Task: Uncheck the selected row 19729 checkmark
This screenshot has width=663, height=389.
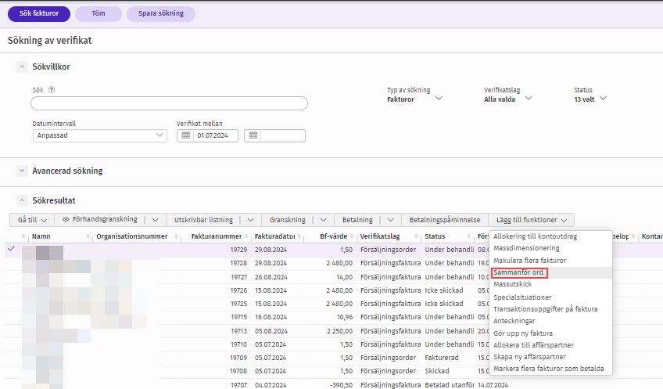Action: click(x=12, y=248)
